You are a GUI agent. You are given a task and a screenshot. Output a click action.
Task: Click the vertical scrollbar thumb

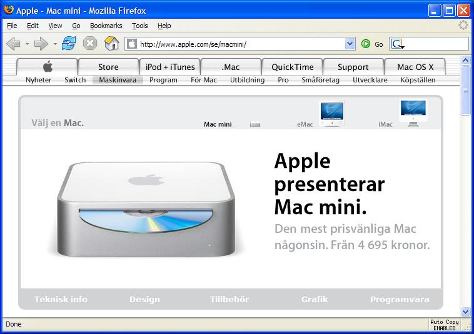(465, 90)
